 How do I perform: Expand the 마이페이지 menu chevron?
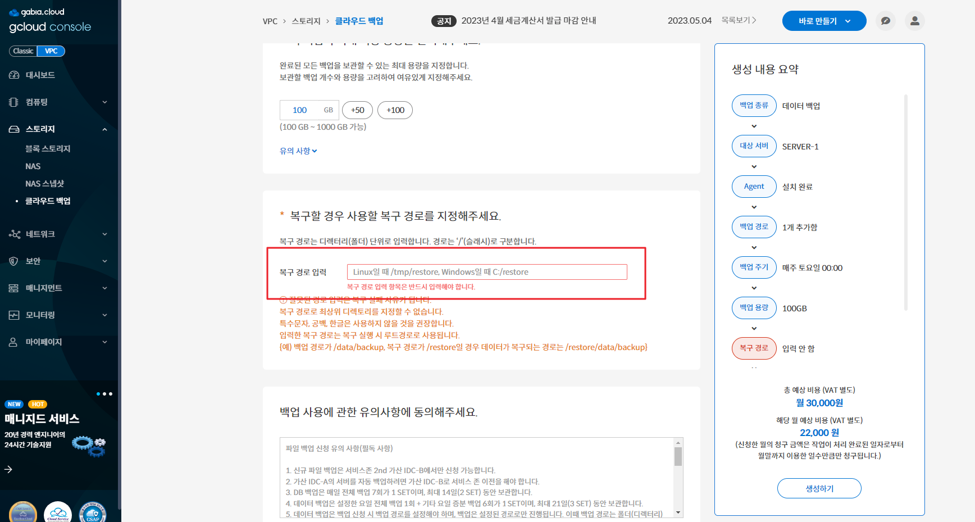tap(104, 342)
